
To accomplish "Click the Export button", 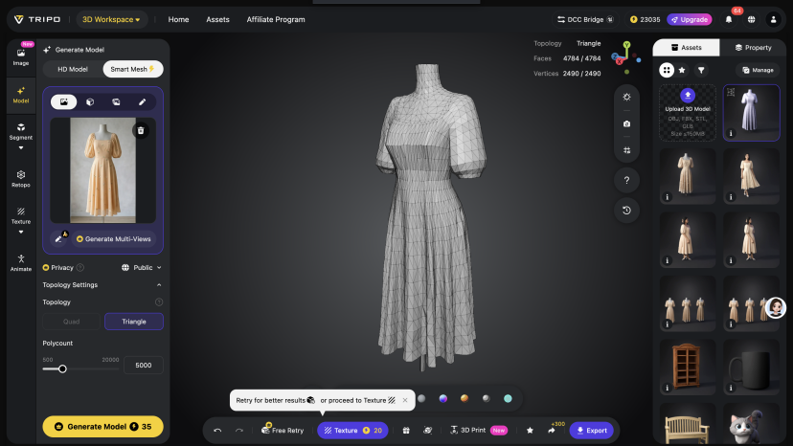I will coord(591,431).
